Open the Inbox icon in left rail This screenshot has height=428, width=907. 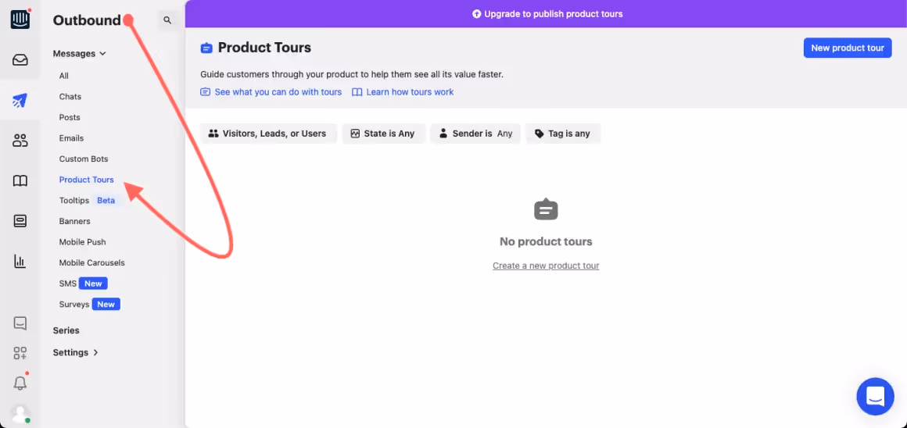pos(20,59)
